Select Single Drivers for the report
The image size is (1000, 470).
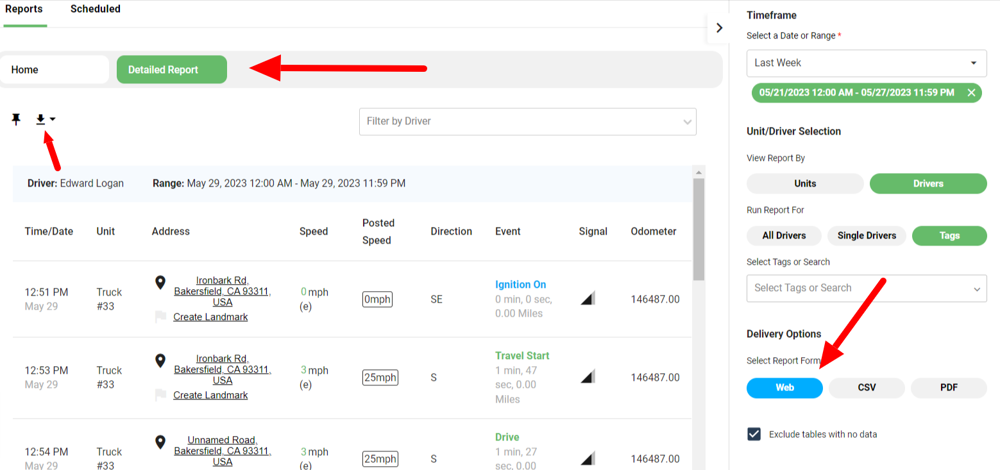(x=867, y=235)
